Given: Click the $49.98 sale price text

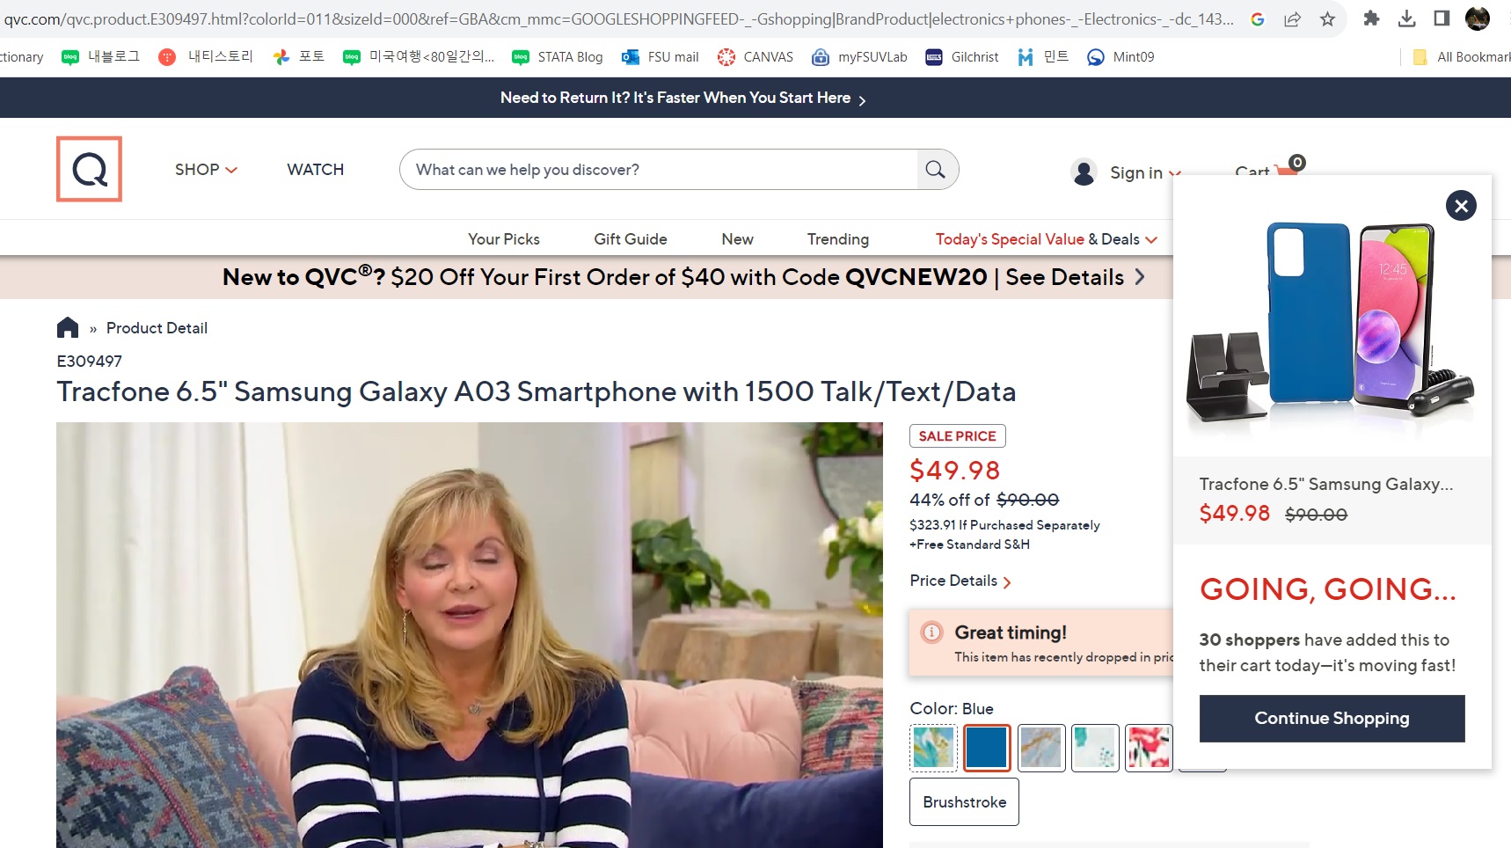Looking at the screenshot, I should pos(954,471).
